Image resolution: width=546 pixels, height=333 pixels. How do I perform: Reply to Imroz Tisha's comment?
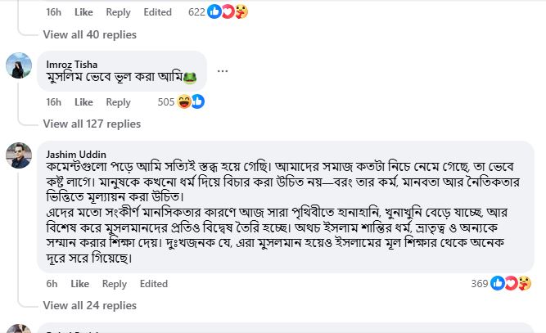119,102
